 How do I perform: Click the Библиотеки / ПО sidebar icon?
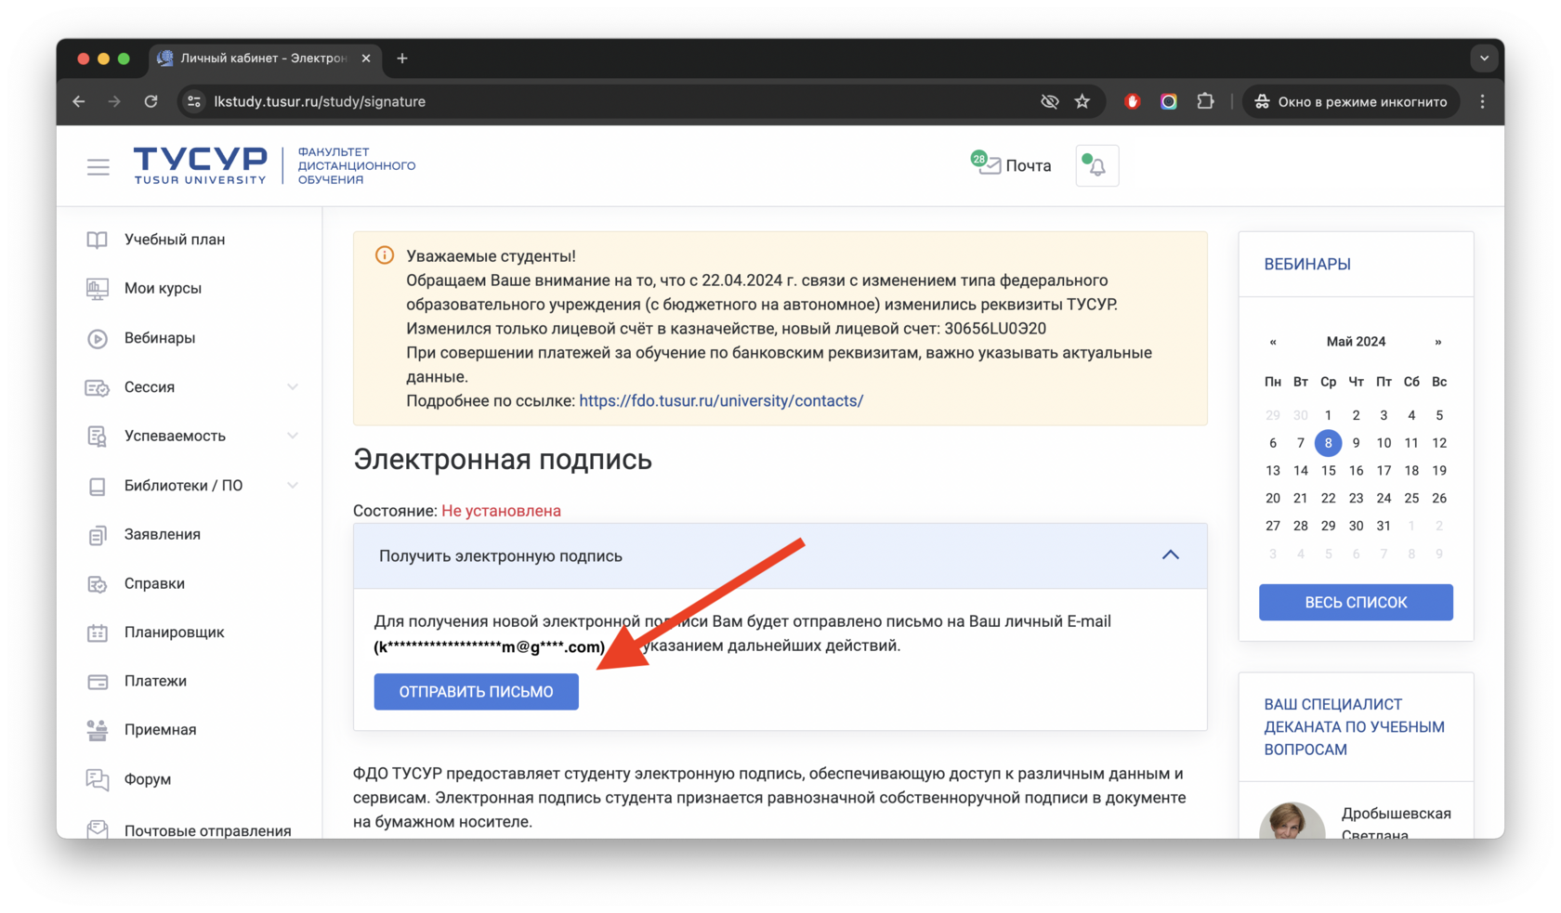click(98, 486)
